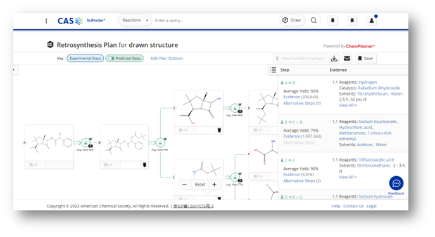Open the three-dot main menu
The image size is (435, 237).
point(46,21)
